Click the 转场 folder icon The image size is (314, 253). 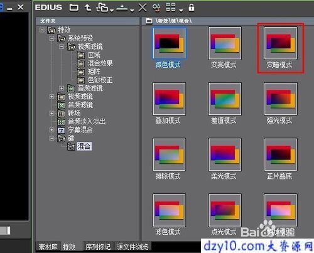coord(61,114)
